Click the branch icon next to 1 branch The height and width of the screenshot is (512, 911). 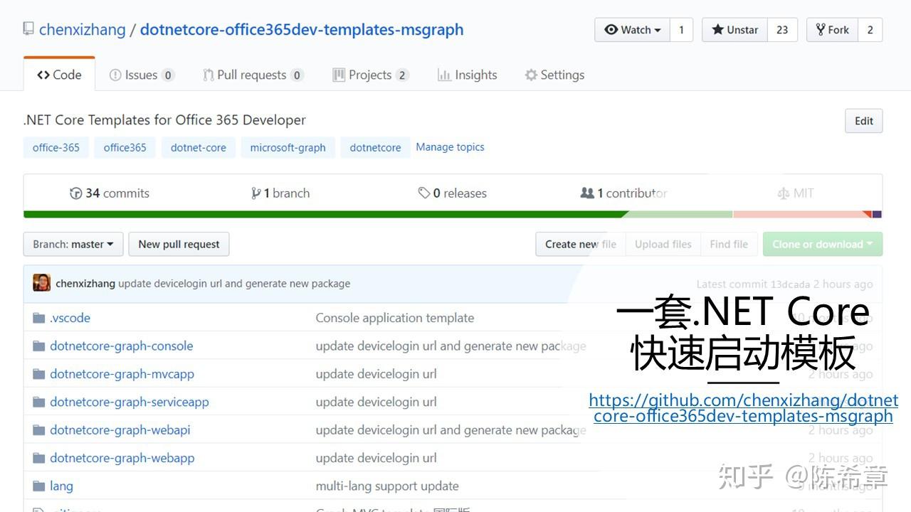256,193
